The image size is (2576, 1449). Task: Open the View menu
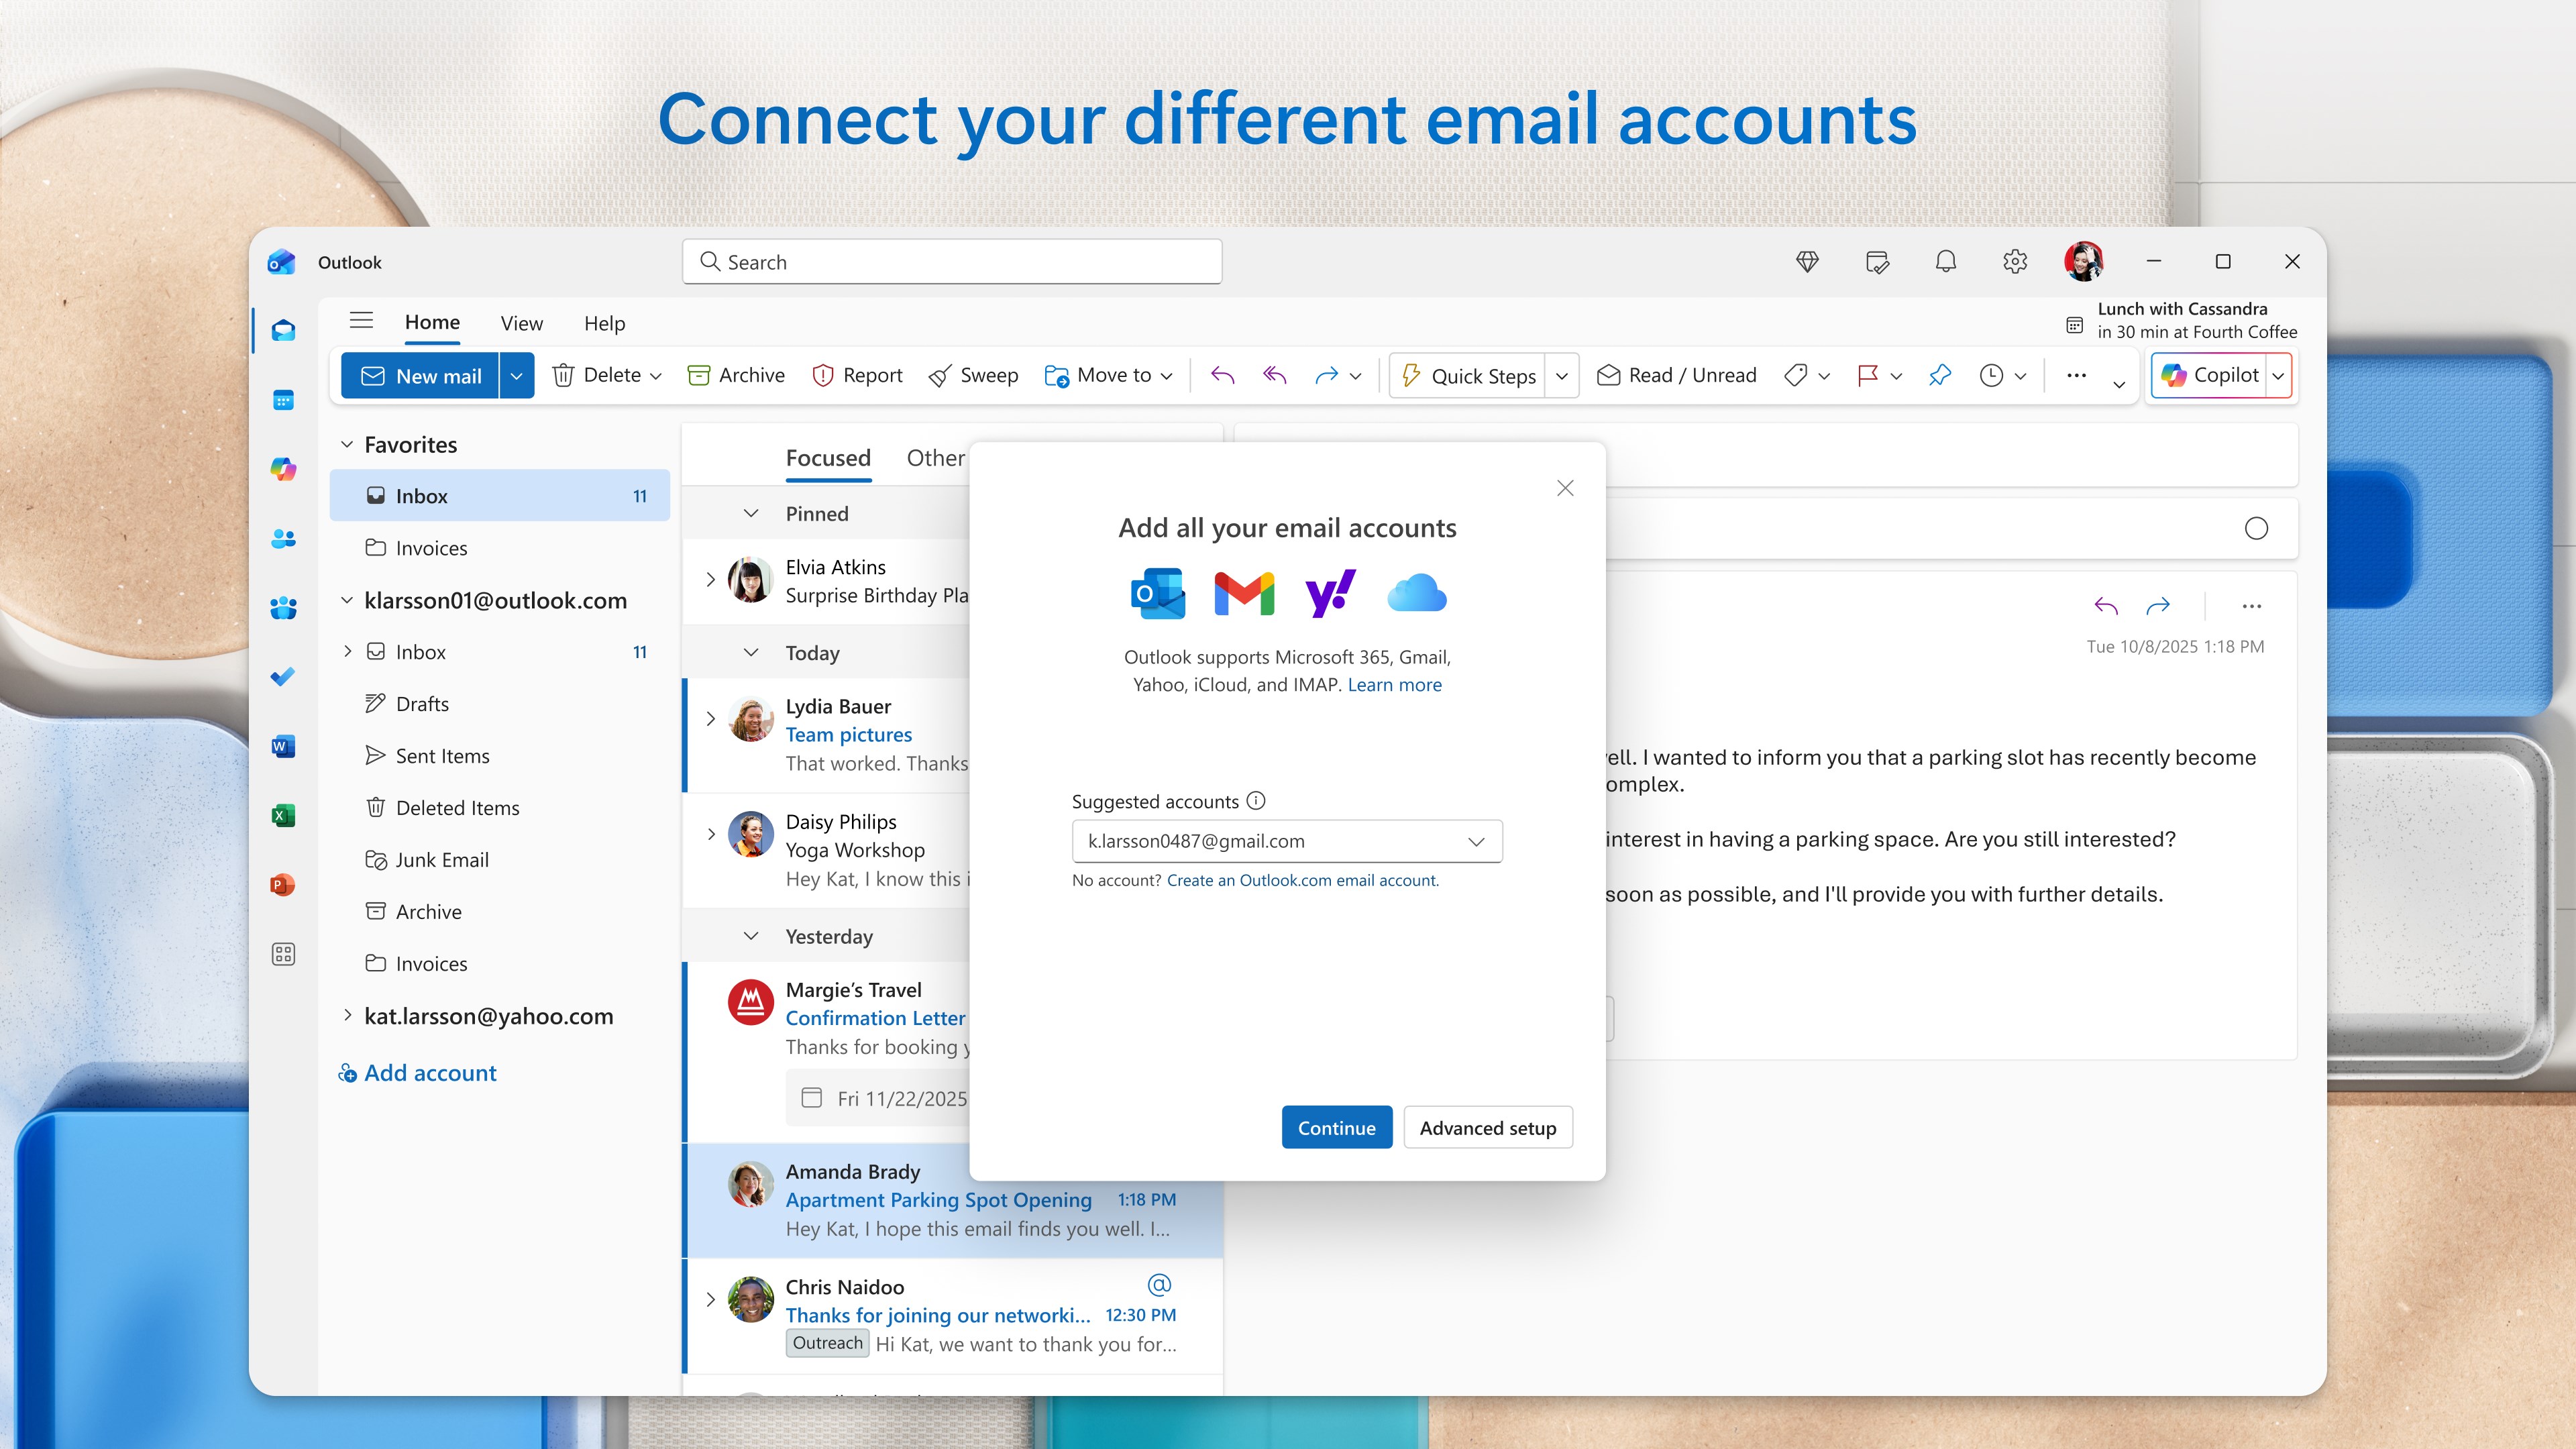521,323
